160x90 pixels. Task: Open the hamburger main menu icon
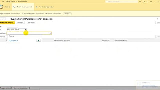[3, 2]
